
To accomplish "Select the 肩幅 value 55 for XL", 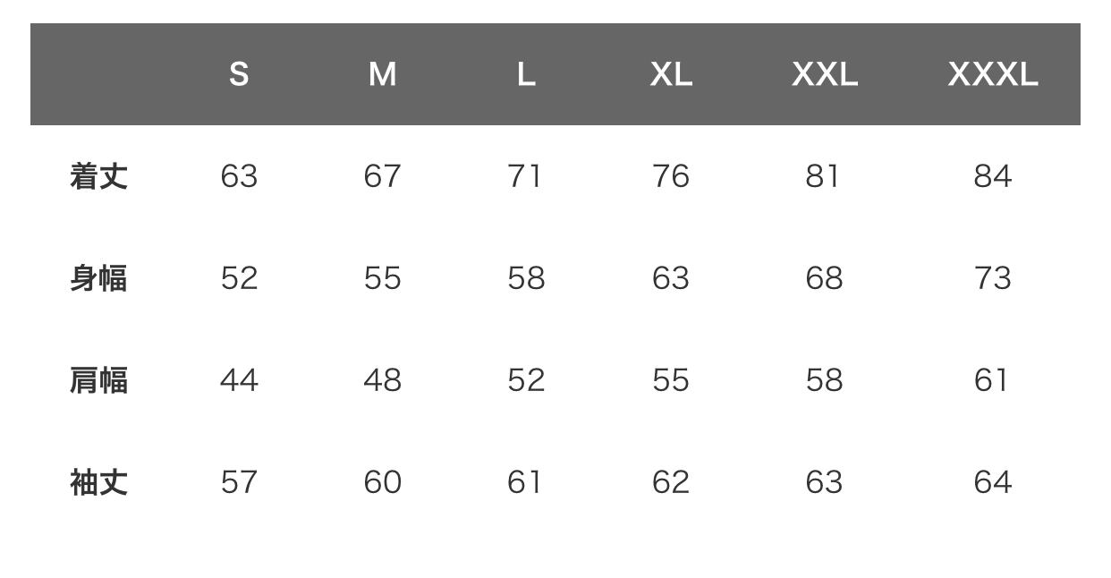I will [671, 380].
